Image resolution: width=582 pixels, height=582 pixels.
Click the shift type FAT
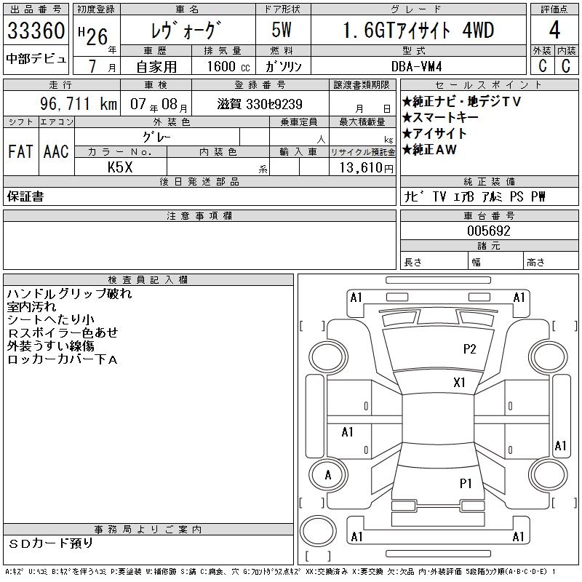pos(20,151)
